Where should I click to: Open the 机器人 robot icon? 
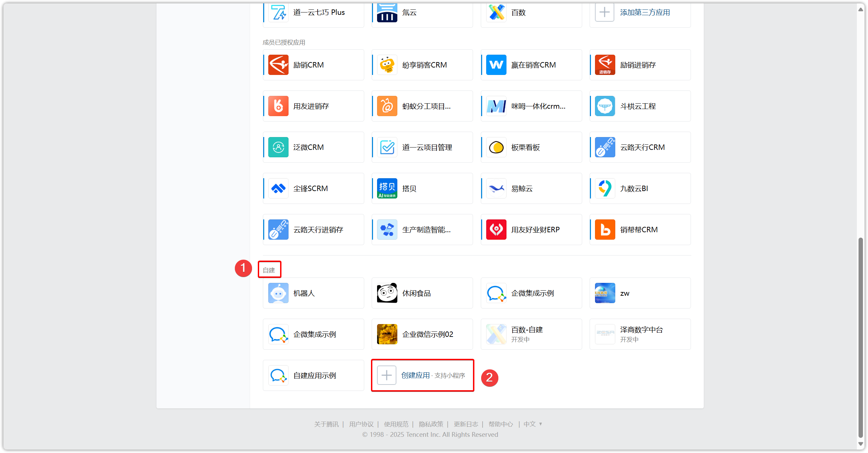click(x=278, y=293)
